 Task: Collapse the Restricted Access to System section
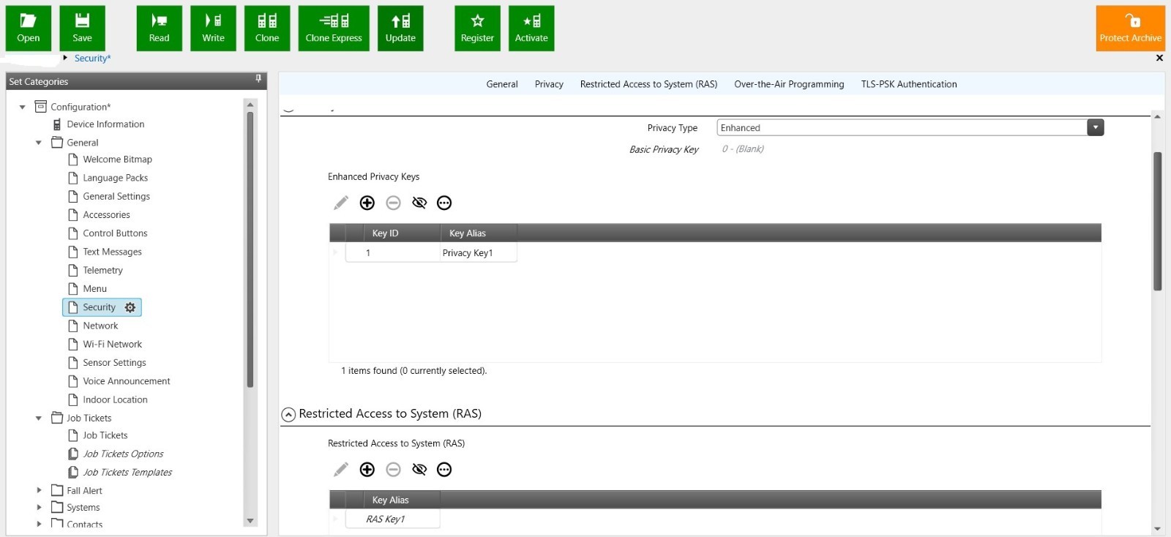coord(288,415)
